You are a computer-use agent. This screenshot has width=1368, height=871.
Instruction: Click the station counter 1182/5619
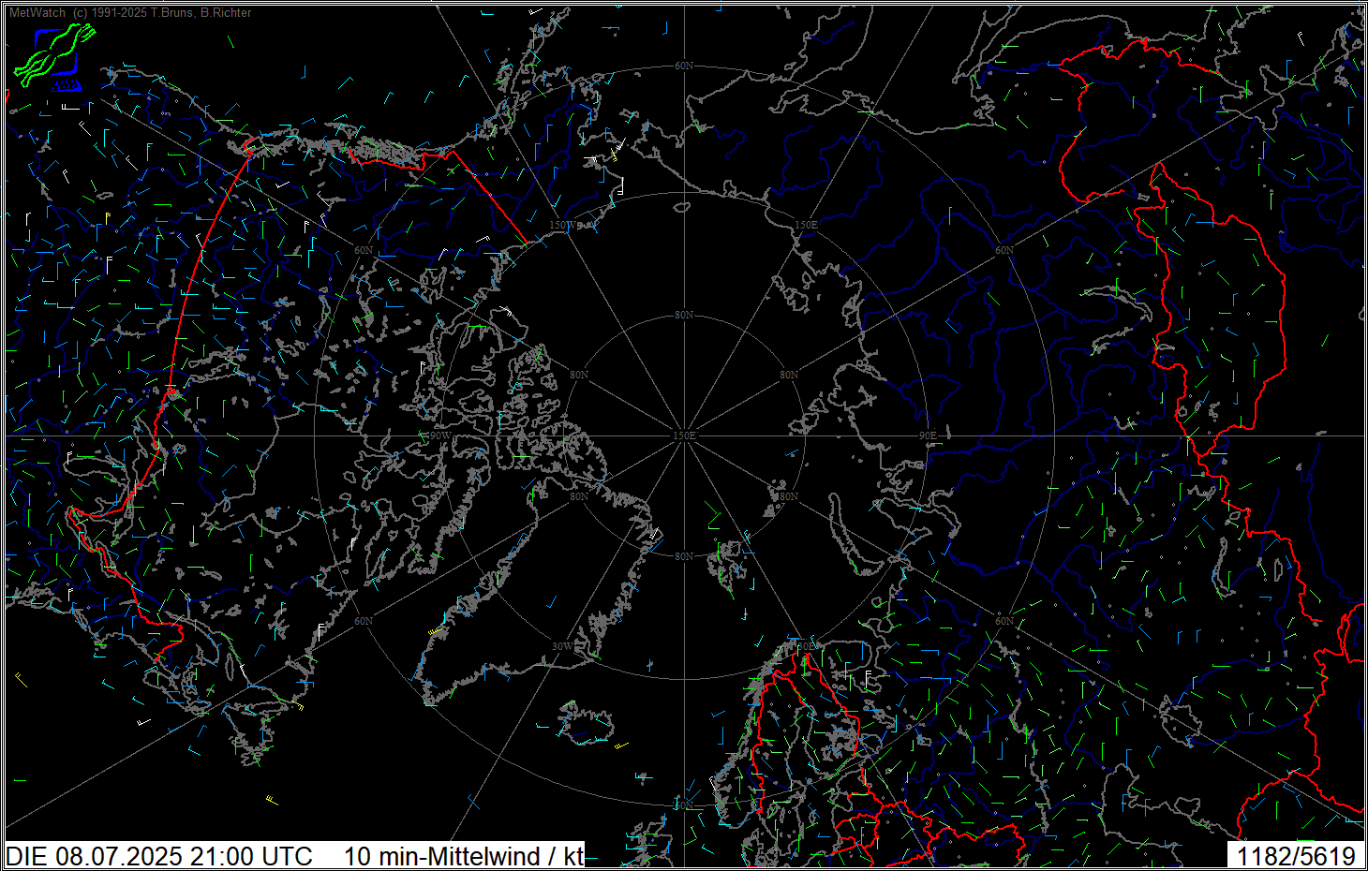(x=1296, y=856)
